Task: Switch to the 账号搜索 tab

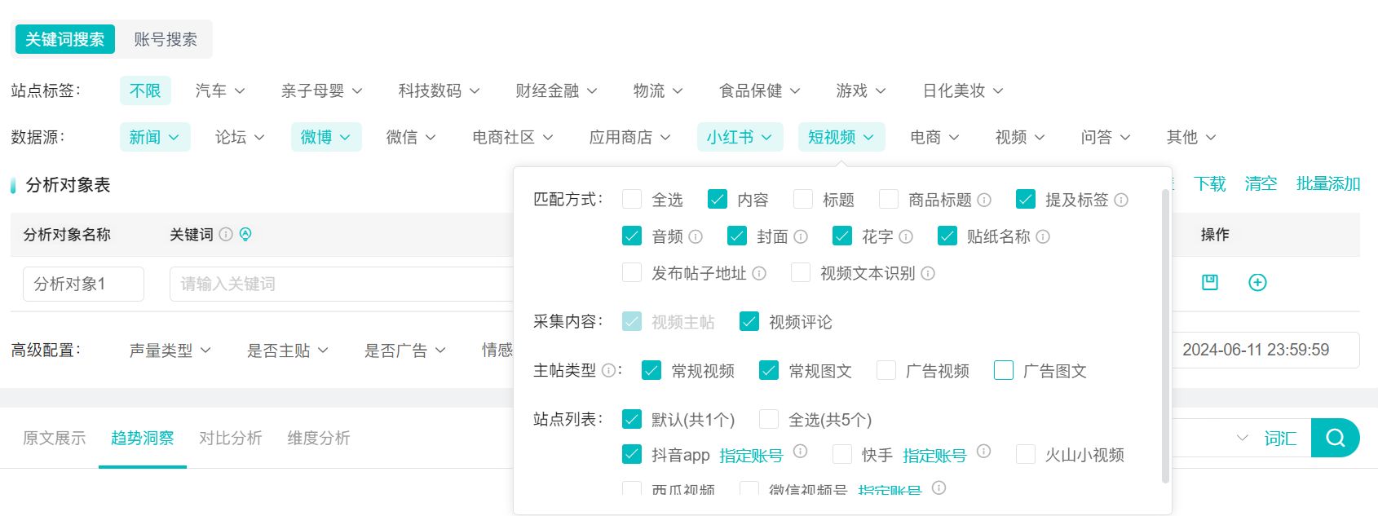Action: (166, 39)
